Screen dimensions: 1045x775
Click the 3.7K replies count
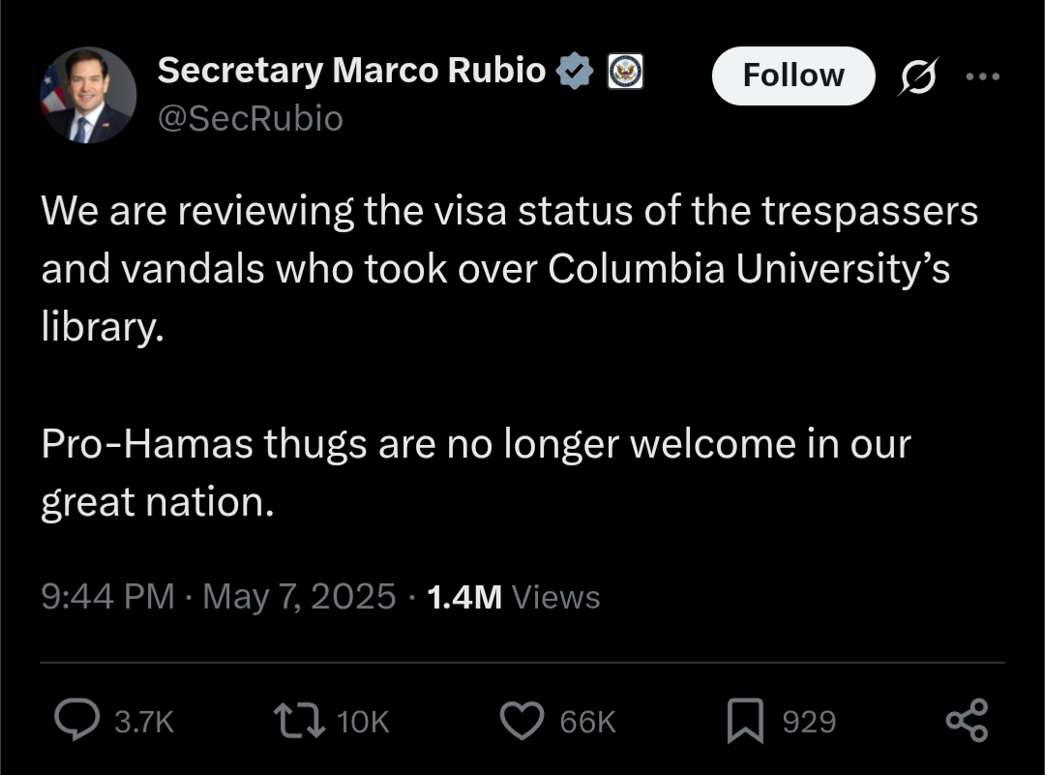pos(144,722)
